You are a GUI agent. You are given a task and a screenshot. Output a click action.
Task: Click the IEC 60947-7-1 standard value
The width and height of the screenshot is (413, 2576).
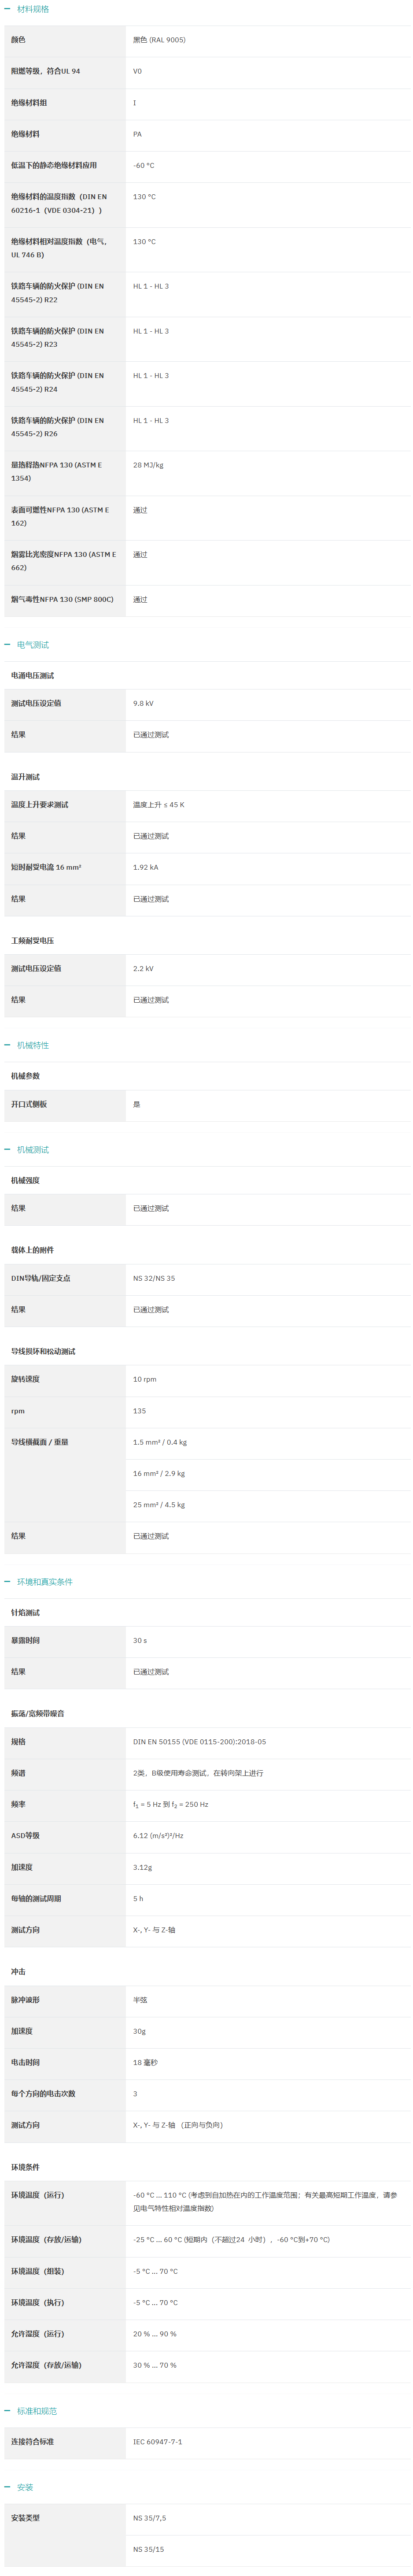pyautogui.click(x=158, y=2442)
